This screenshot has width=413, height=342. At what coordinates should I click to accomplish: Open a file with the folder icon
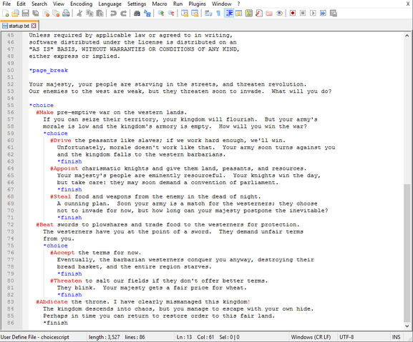click(x=16, y=13)
